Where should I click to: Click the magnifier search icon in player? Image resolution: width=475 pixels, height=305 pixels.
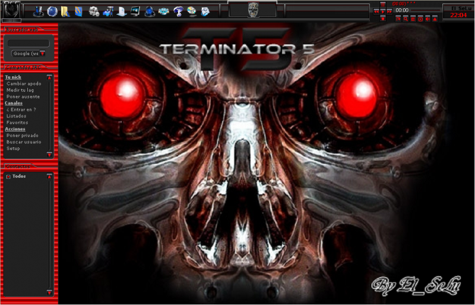point(406,19)
